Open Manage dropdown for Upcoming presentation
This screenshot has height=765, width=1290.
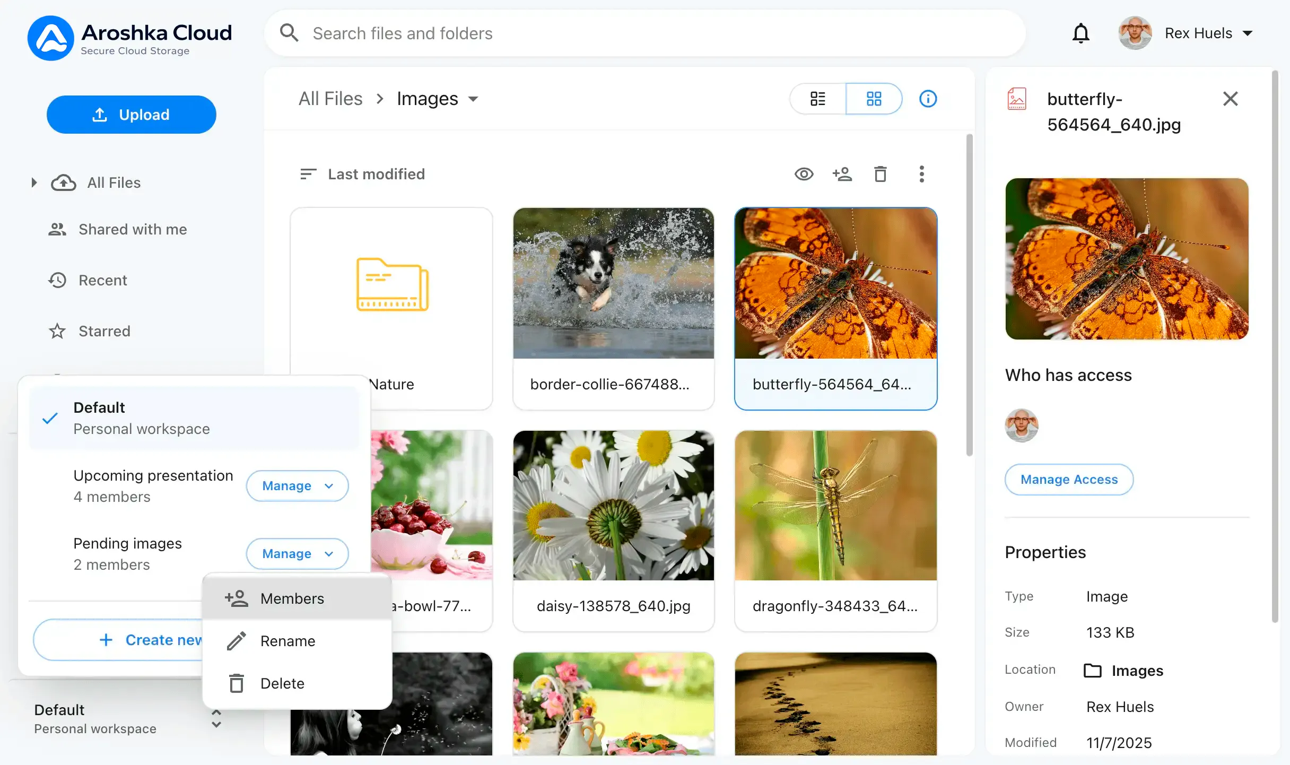coord(297,486)
